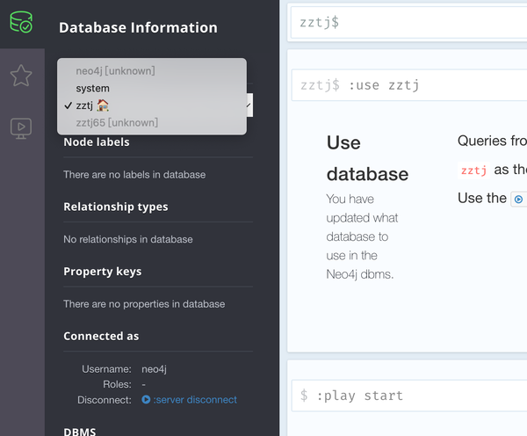The width and height of the screenshot is (527, 436).
Task: Select the checked zztj database option
Action: (x=84, y=105)
